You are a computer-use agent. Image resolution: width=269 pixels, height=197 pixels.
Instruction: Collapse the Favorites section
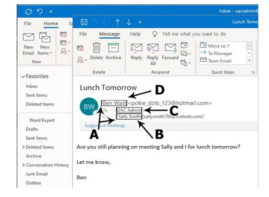23,77
